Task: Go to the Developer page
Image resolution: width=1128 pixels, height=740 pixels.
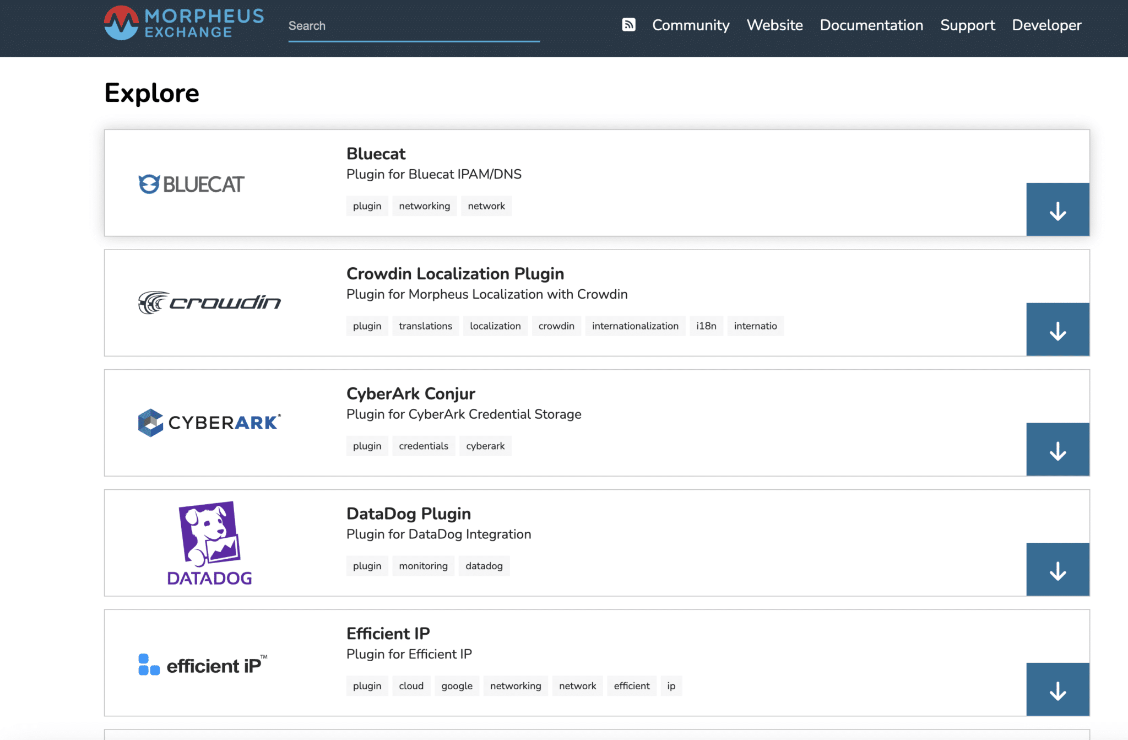Action: 1046,25
